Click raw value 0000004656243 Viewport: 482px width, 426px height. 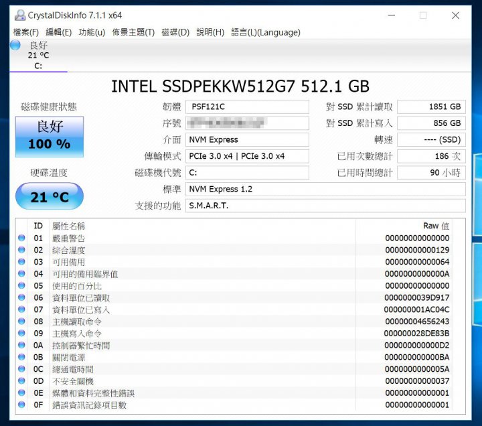(x=417, y=322)
